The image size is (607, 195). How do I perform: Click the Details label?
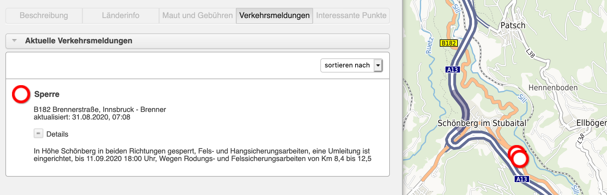click(x=57, y=134)
